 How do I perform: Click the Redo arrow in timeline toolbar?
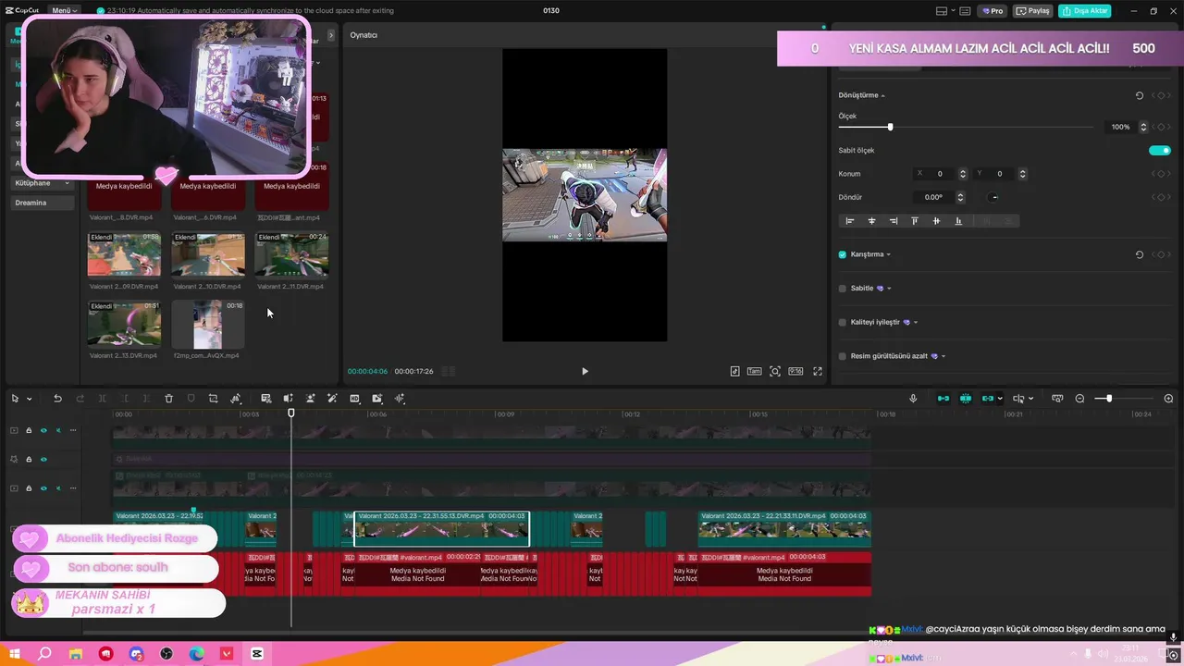tap(80, 399)
